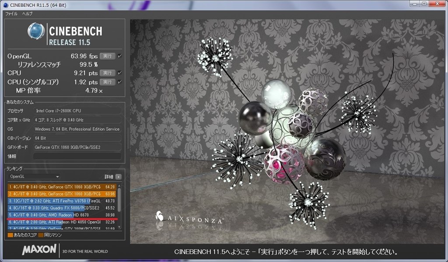This screenshot has height=262, width=448.
Task: Click the MP 倍率 value 4.79 x
Action: click(x=94, y=91)
